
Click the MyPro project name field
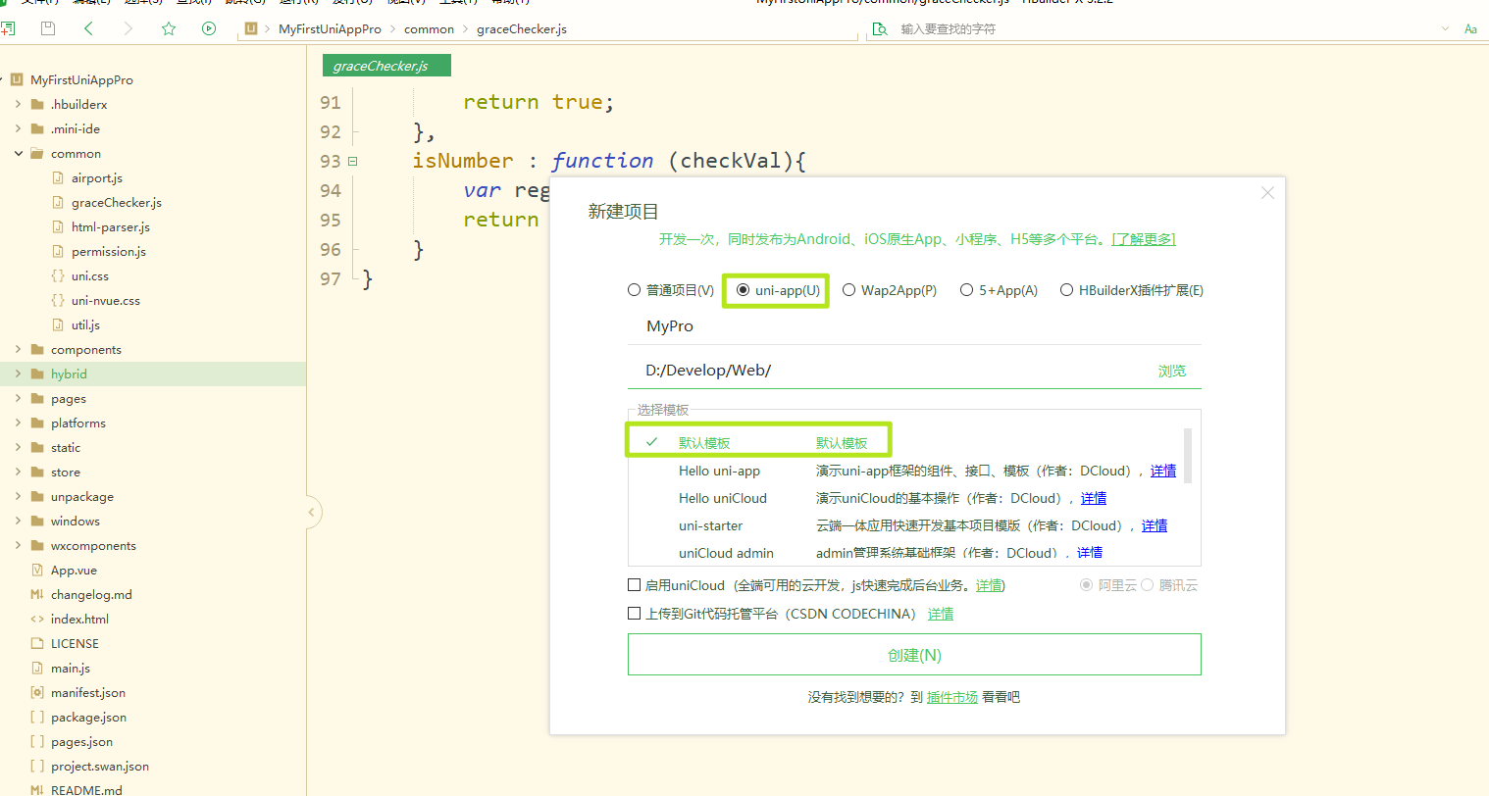click(914, 326)
